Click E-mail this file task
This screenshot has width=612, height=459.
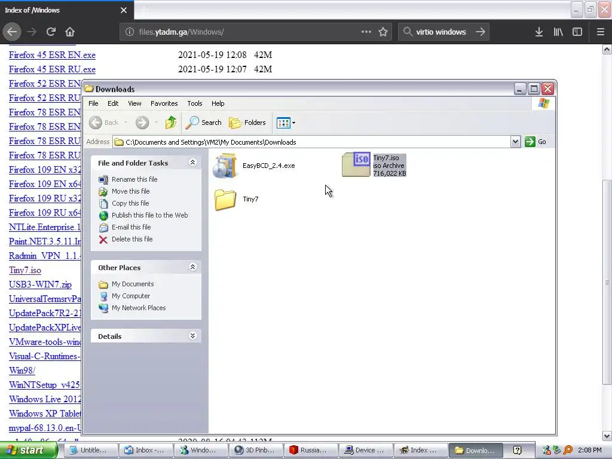pos(131,227)
